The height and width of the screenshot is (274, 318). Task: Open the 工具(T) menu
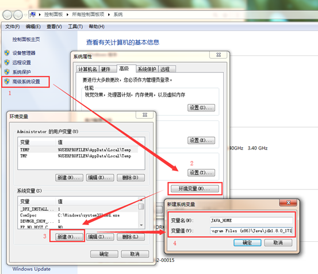[x=75, y=26]
